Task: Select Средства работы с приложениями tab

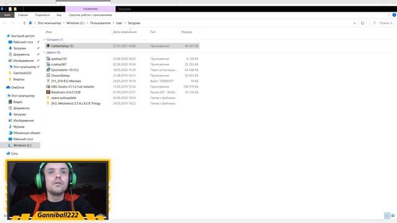Action: coord(91,15)
